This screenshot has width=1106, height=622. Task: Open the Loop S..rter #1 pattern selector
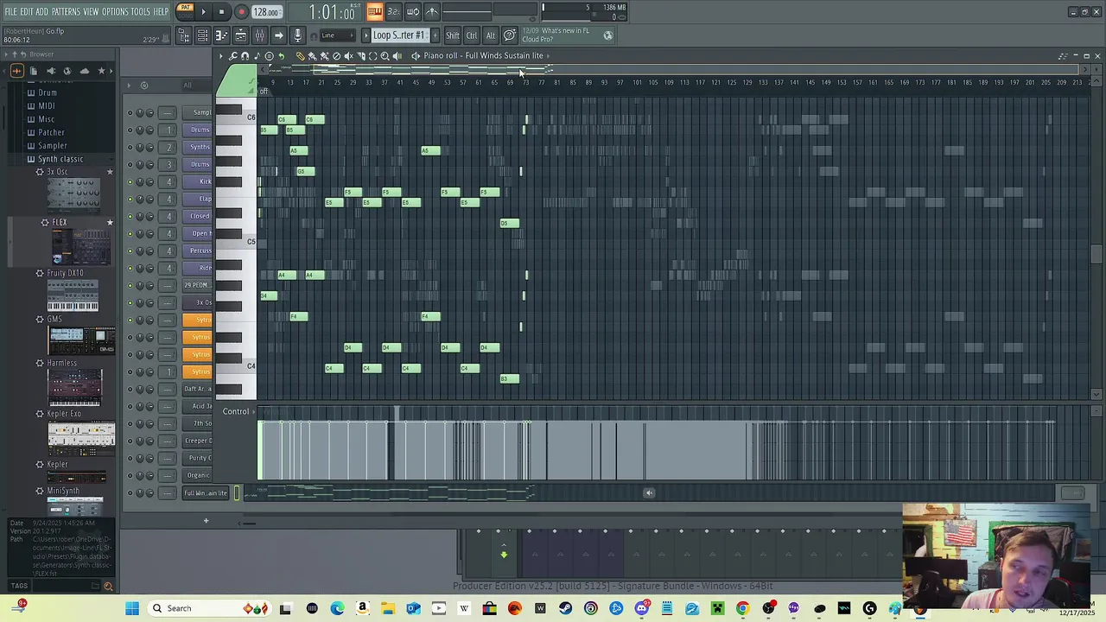point(399,35)
